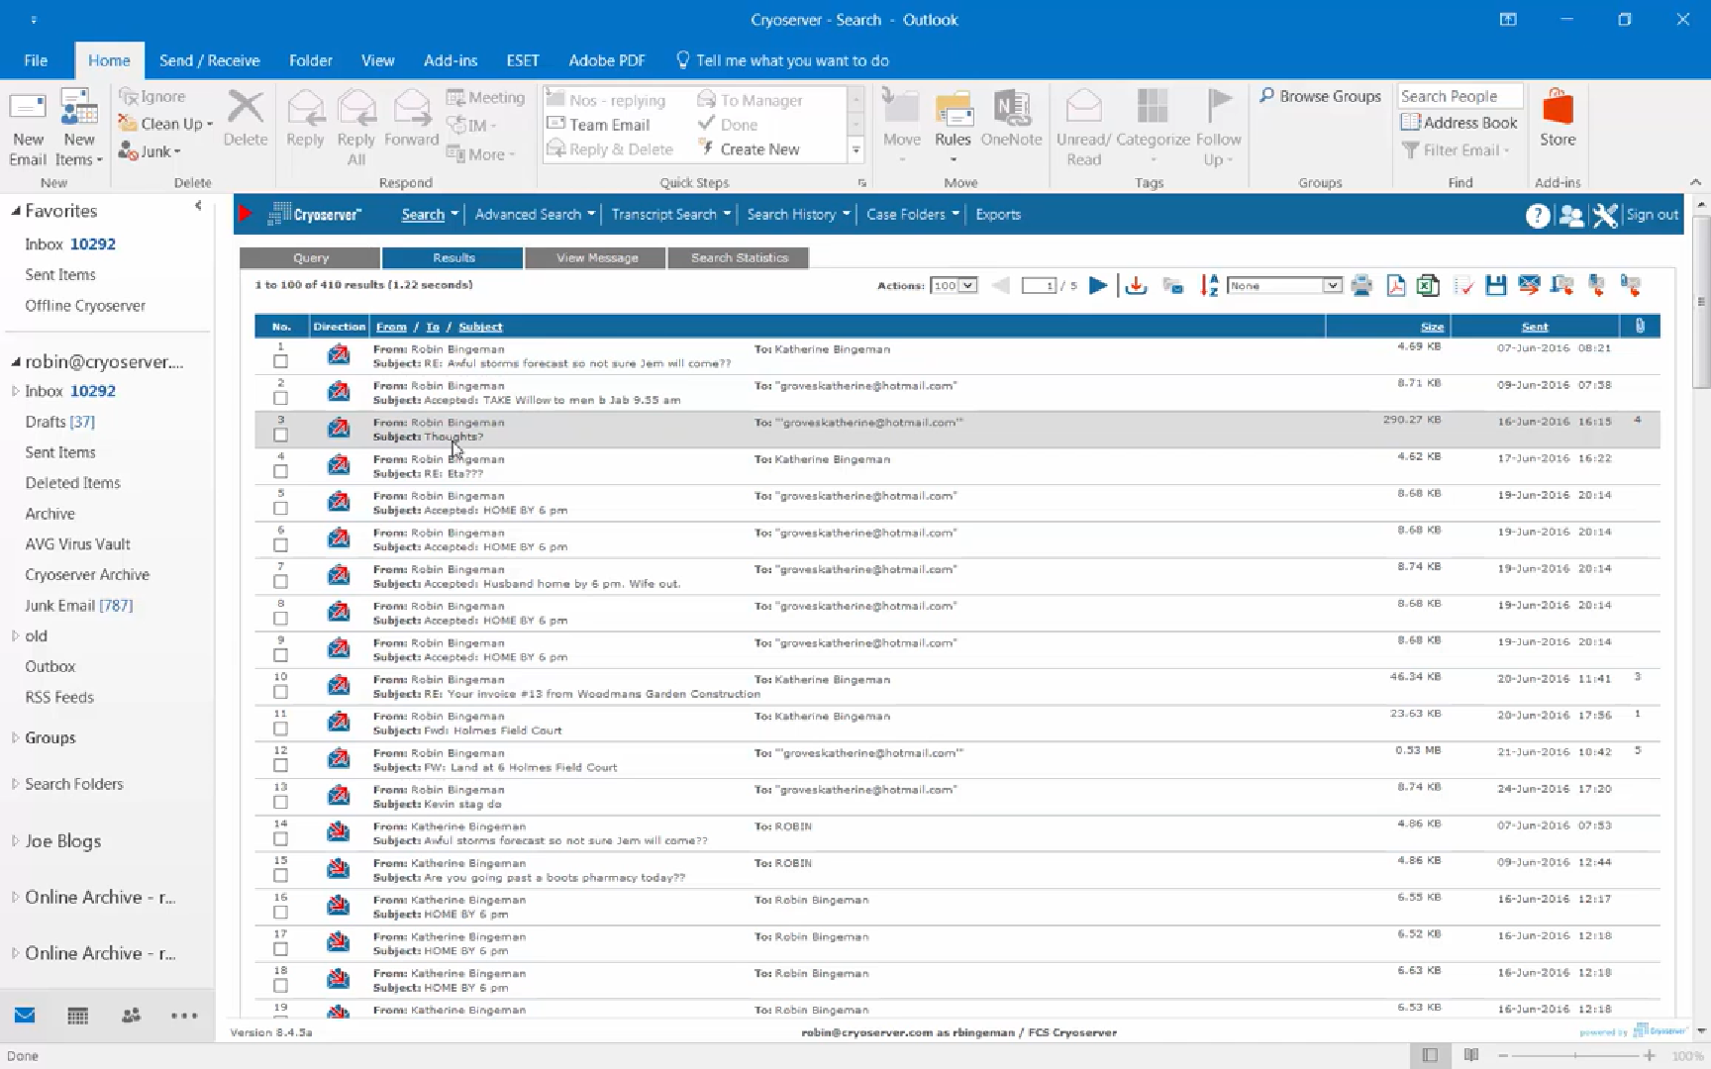The height and width of the screenshot is (1069, 1711).
Task: Tick checkbox for result number 10
Action: 281,692
